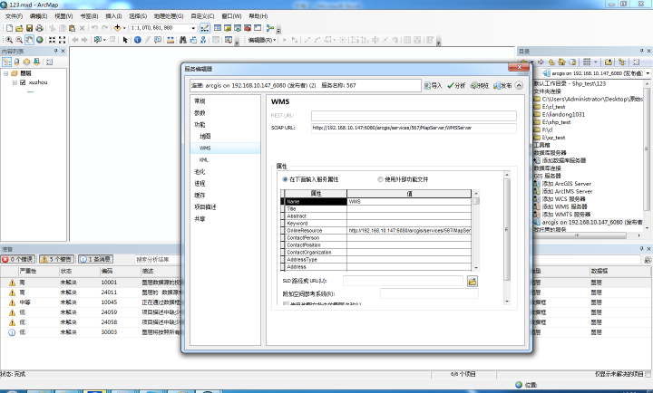Viewport: 653px width, 393px height.
Task: Click List By Visibility layers icon
Action: [x=26, y=62]
